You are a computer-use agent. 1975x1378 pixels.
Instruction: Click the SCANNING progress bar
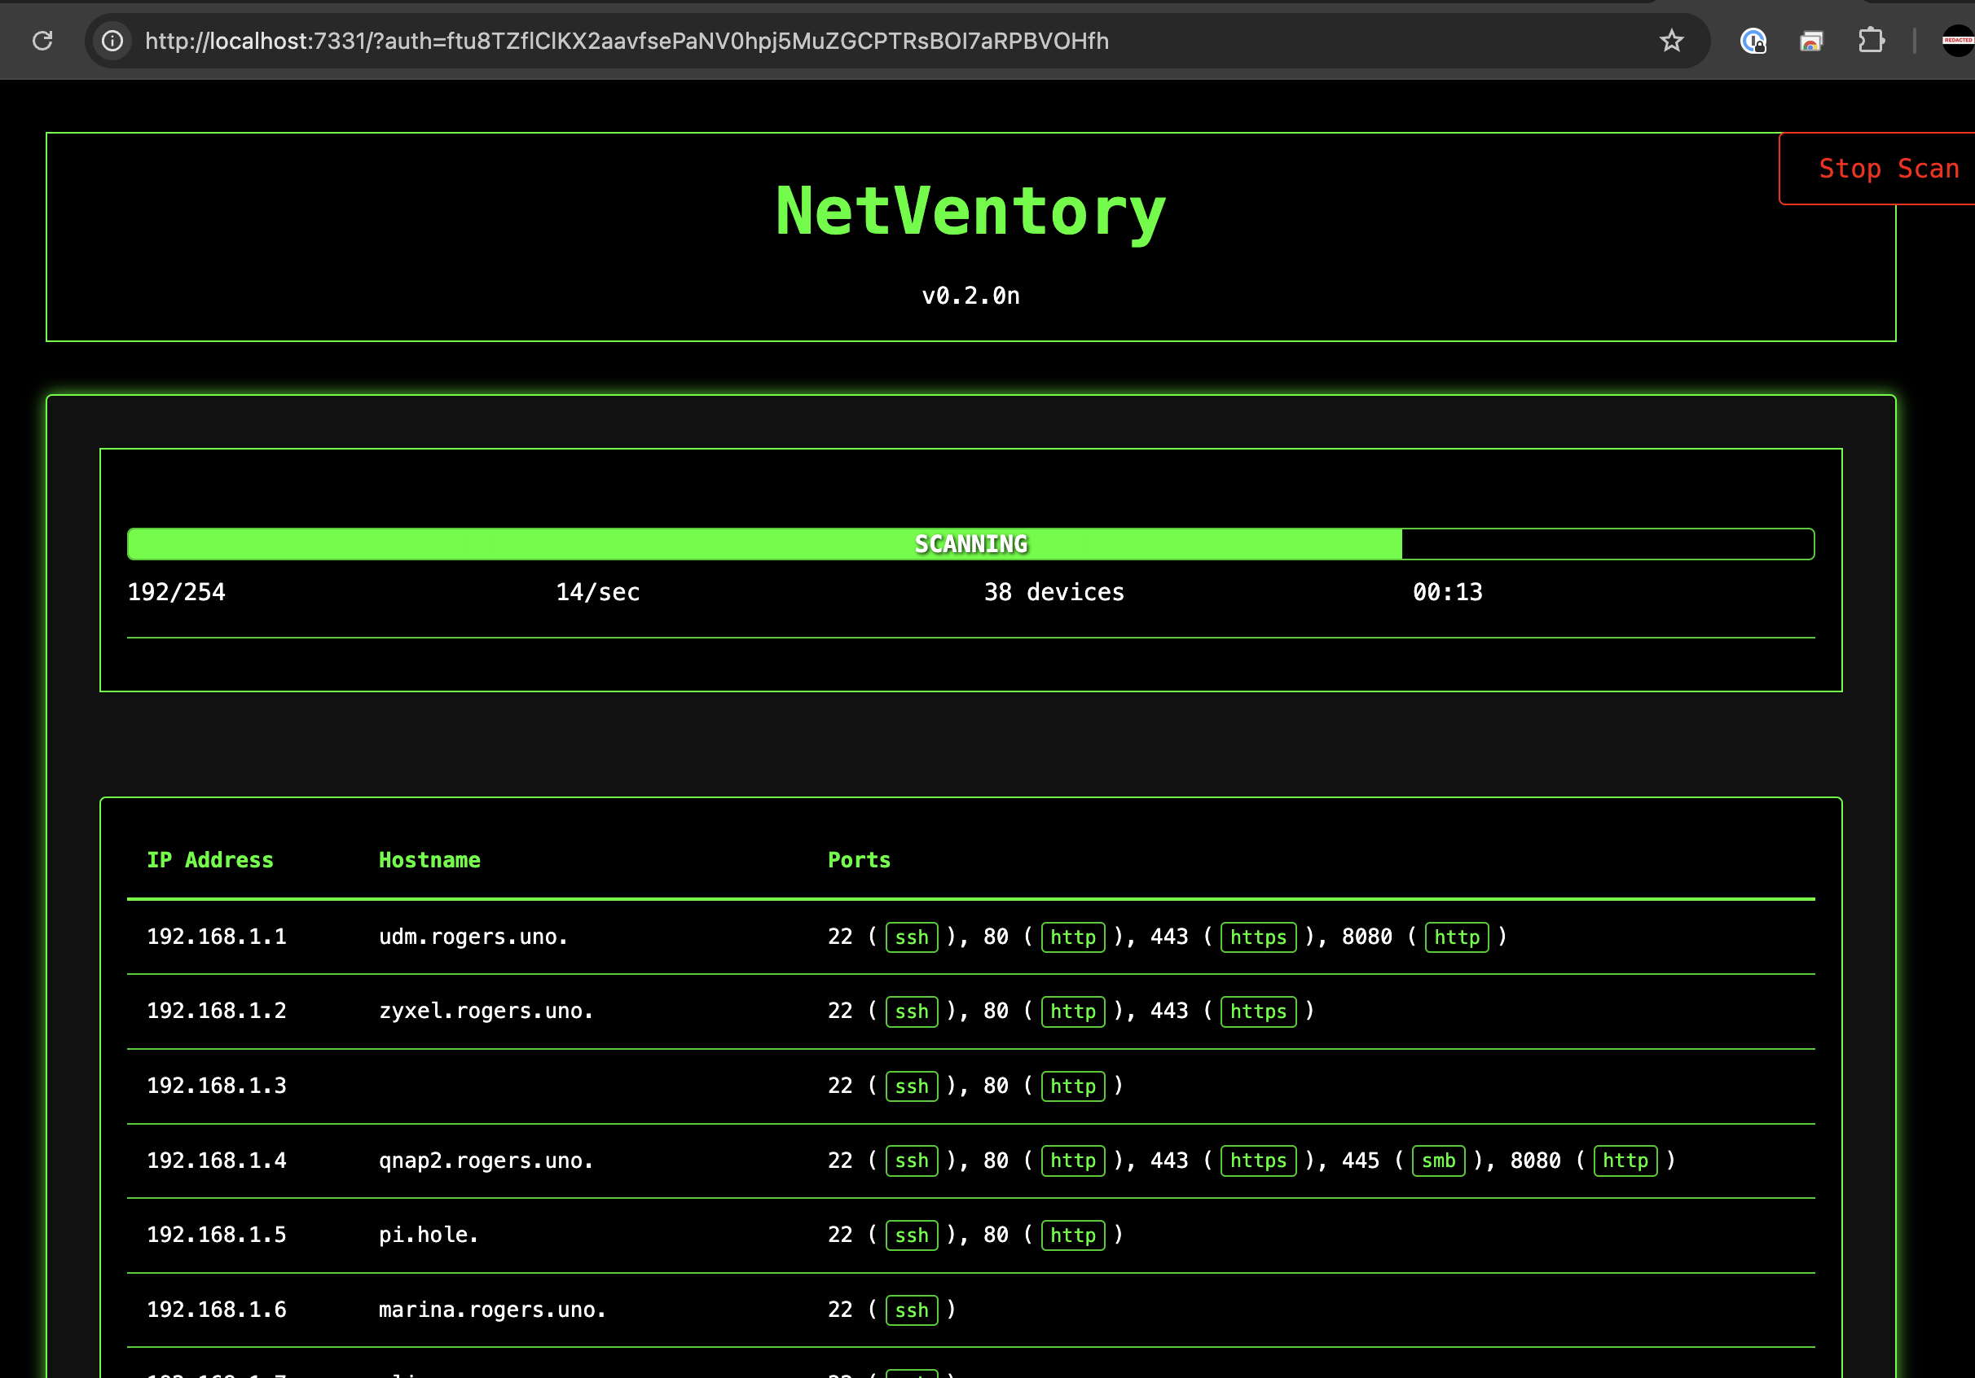pos(971,544)
